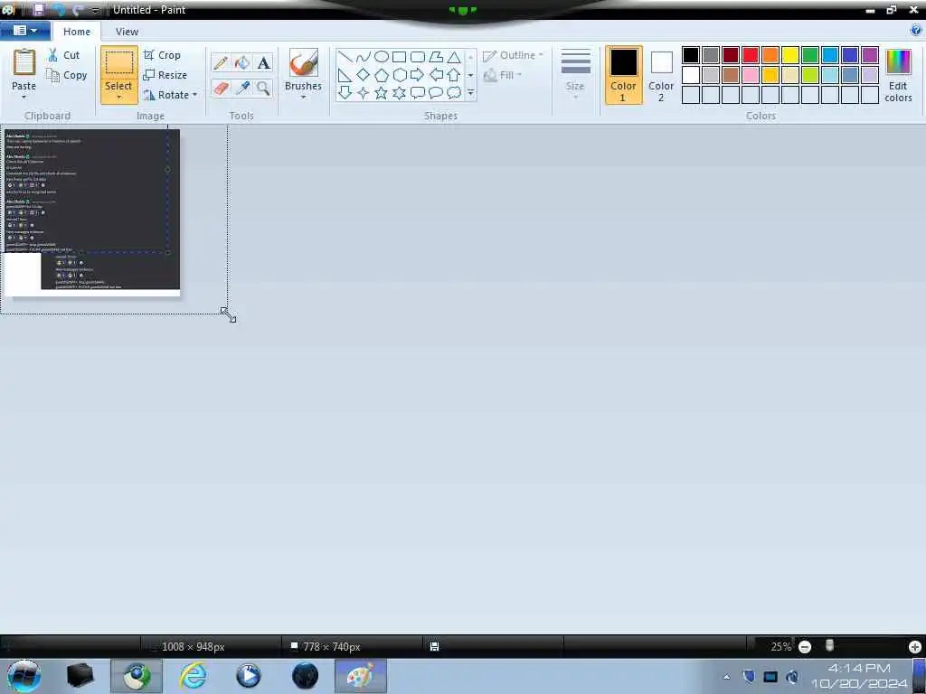Switch to the View ribbon tab

[127, 32]
